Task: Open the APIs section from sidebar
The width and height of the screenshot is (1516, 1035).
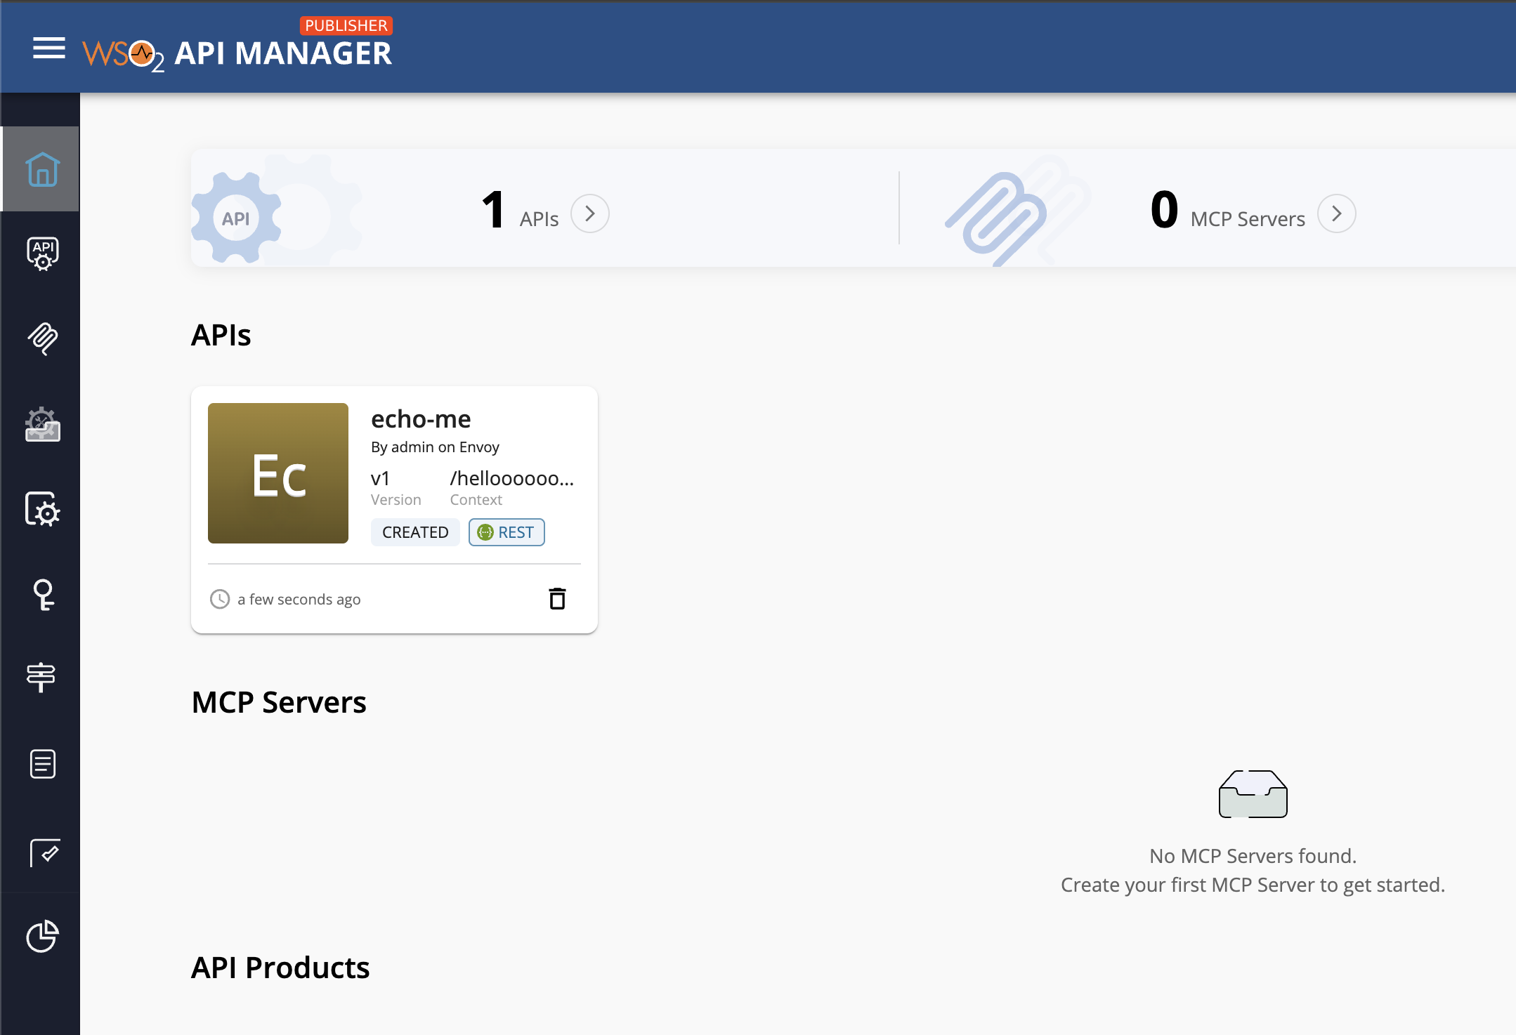Action: (42, 253)
